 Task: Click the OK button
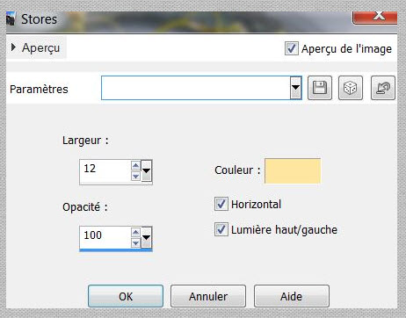coord(126,296)
